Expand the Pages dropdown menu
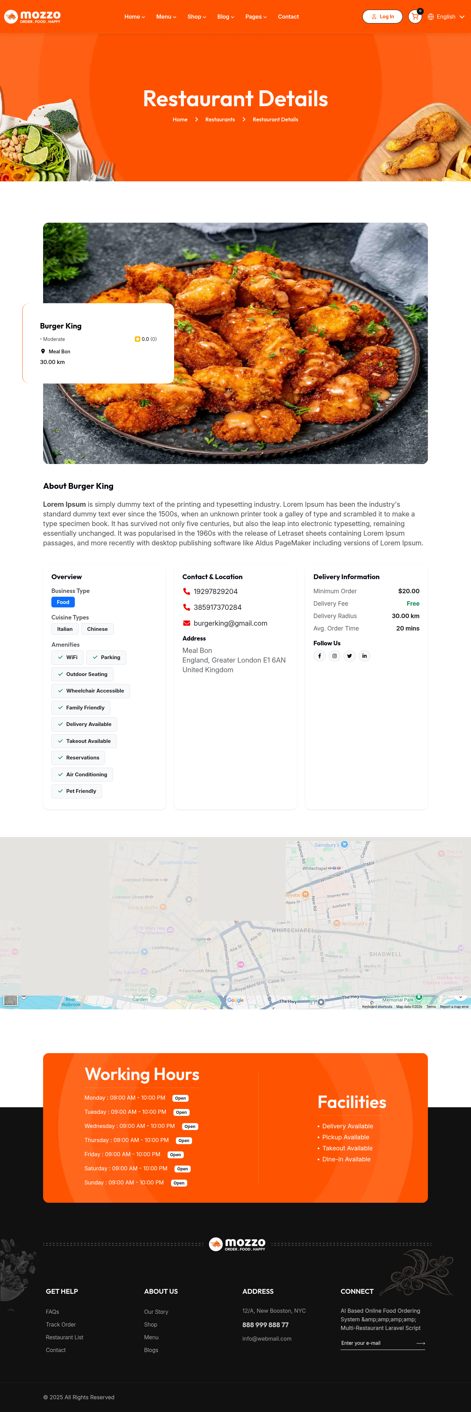471x1412 pixels. coord(255,17)
